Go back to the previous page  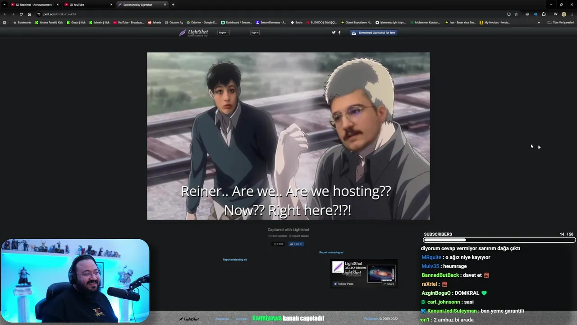(x=5, y=14)
